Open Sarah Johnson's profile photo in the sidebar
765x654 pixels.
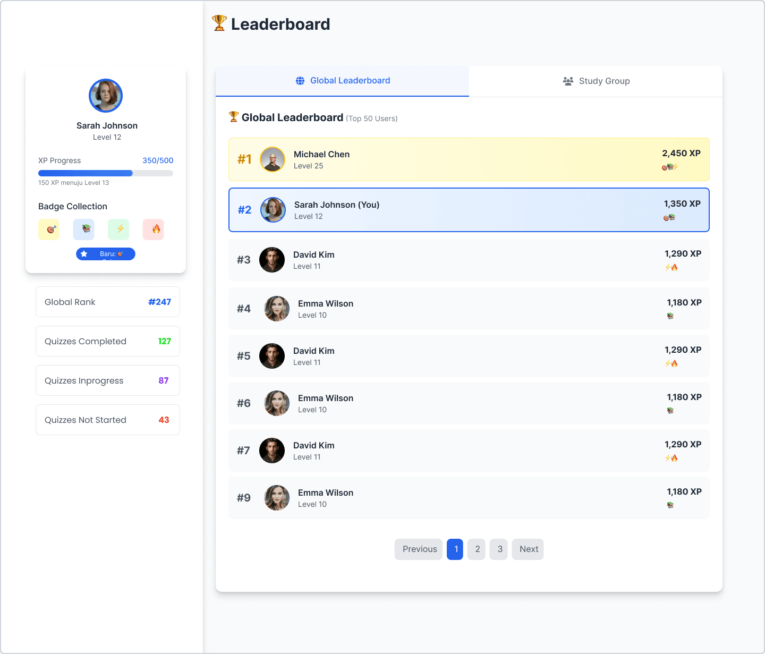[106, 96]
